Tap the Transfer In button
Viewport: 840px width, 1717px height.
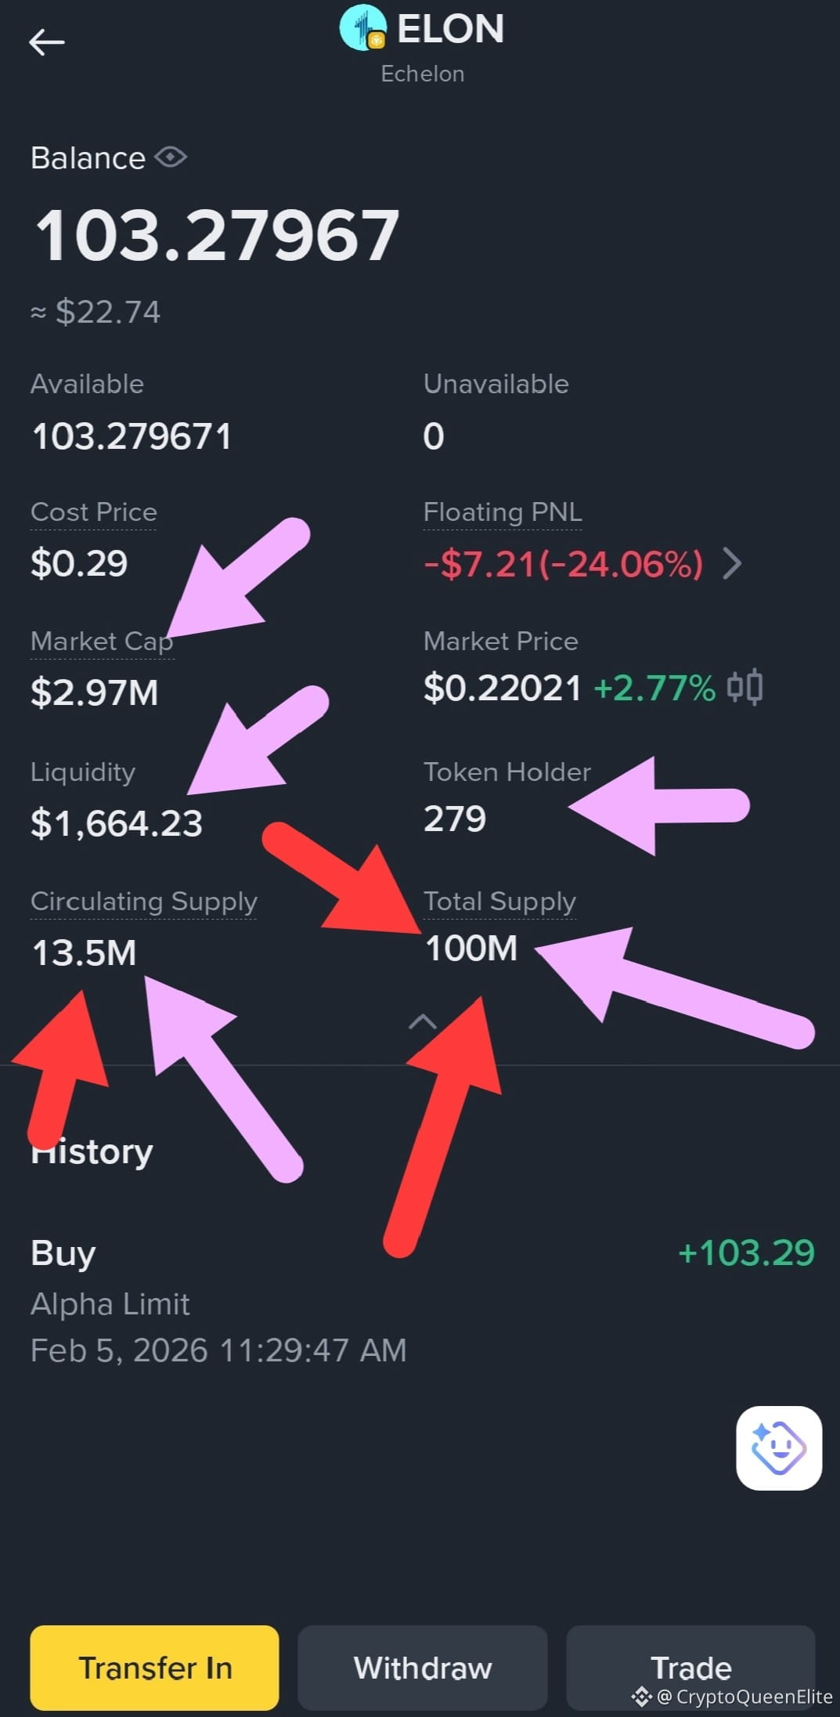155,1668
